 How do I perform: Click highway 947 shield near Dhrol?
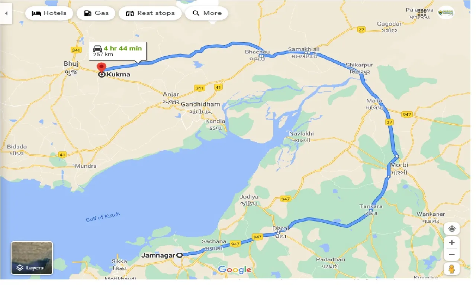[257, 236]
